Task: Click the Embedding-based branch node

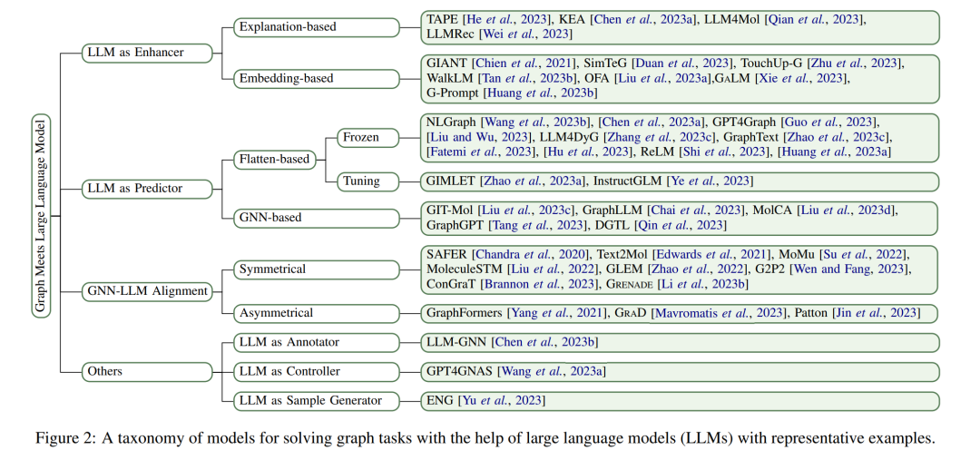Action: [317, 78]
